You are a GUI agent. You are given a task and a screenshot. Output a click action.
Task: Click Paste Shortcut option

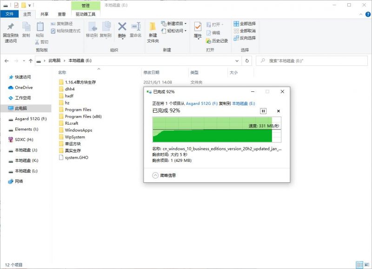(66, 31)
